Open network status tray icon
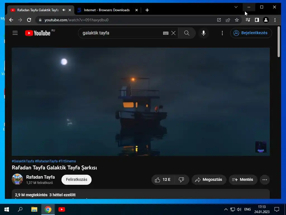This screenshot has height=215, width=286. pos(233,209)
